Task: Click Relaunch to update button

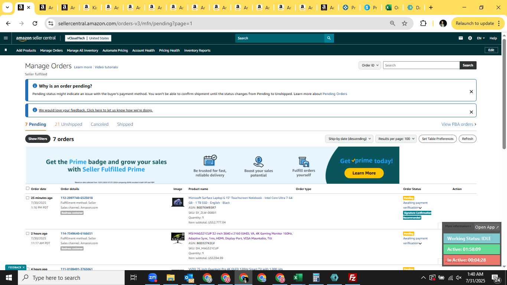Action: (x=478, y=23)
